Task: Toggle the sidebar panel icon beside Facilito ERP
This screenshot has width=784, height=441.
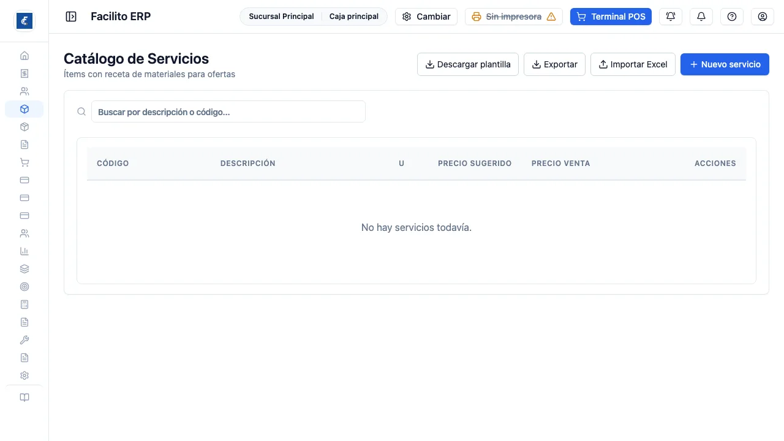Action: [71, 17]
